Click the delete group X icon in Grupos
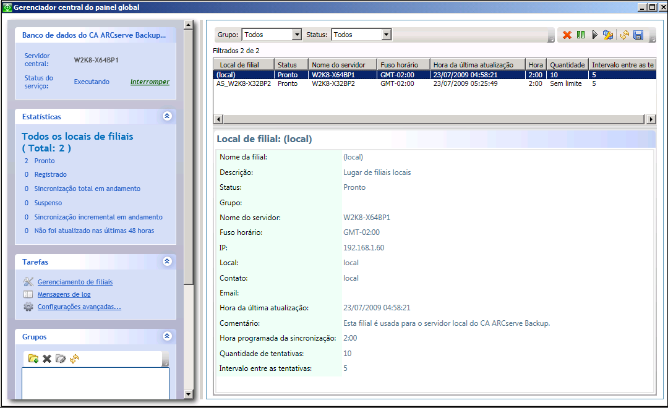This screenshot has width=668, height=408. click(x=47, y=359)
